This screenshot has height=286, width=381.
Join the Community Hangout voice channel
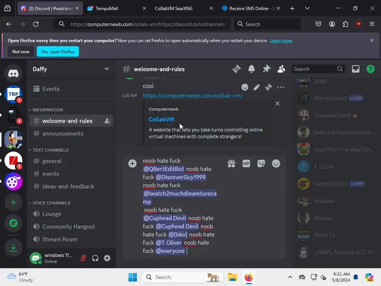coord(71,227)
